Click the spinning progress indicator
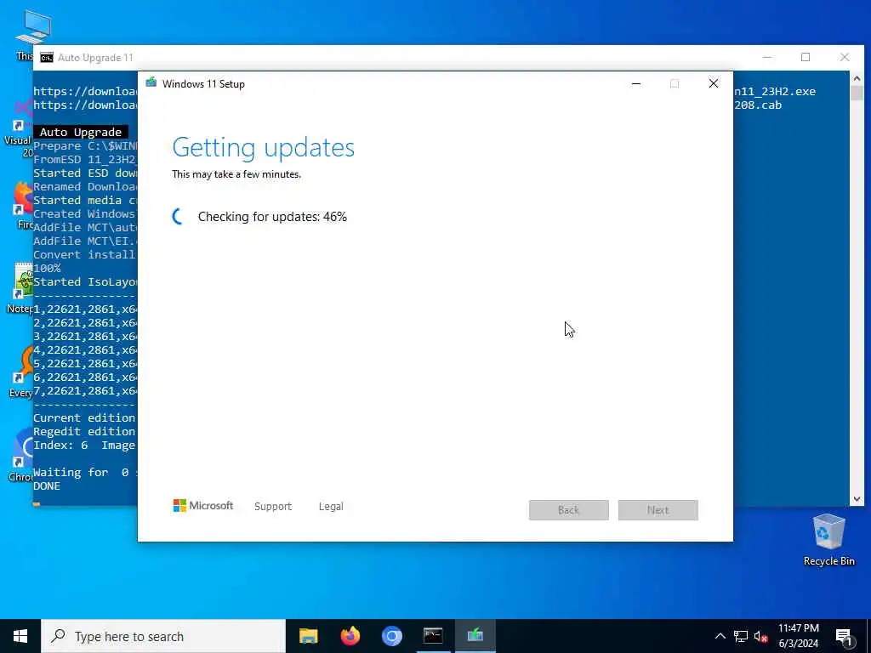The image size is (871, 653). coord(179,217)
